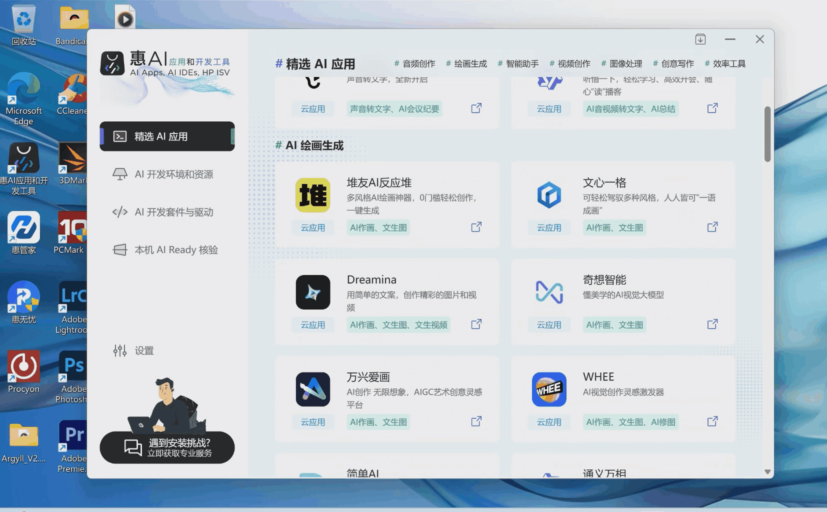Click the Dreamina title text
The height and width of the screenshot is (512, 827).
371,279
